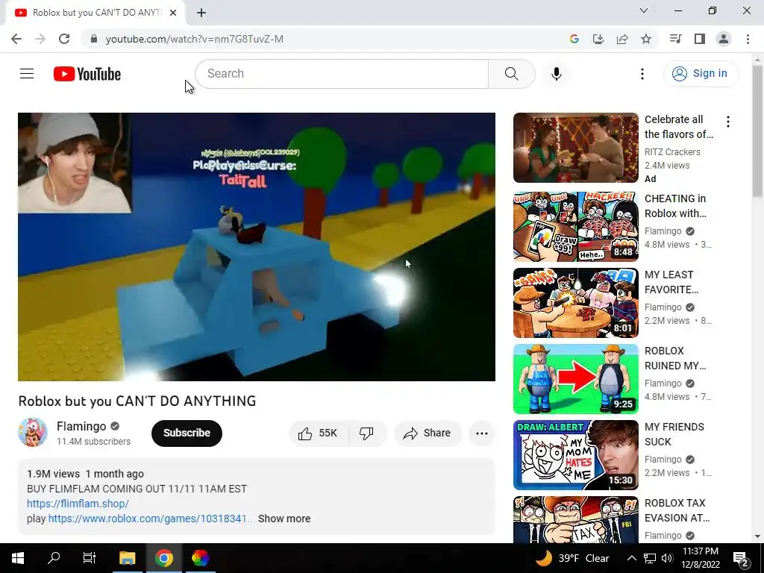Open media controls in Chrome toolbar
The image size is (764, 573).
coord(675,39)
